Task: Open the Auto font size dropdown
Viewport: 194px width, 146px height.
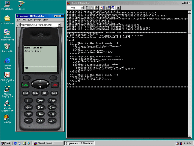Action: pos(81,8)
